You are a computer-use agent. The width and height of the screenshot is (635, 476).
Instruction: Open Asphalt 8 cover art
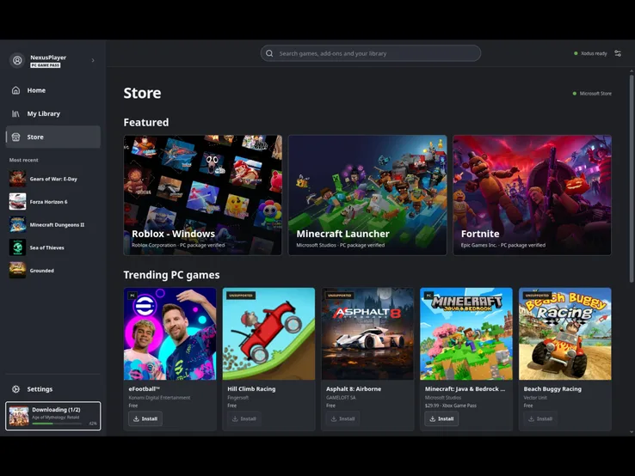367,333
